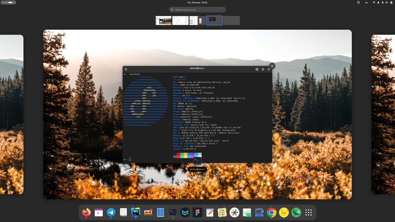Open the white torn-page document app in dock

coord(123,212)
